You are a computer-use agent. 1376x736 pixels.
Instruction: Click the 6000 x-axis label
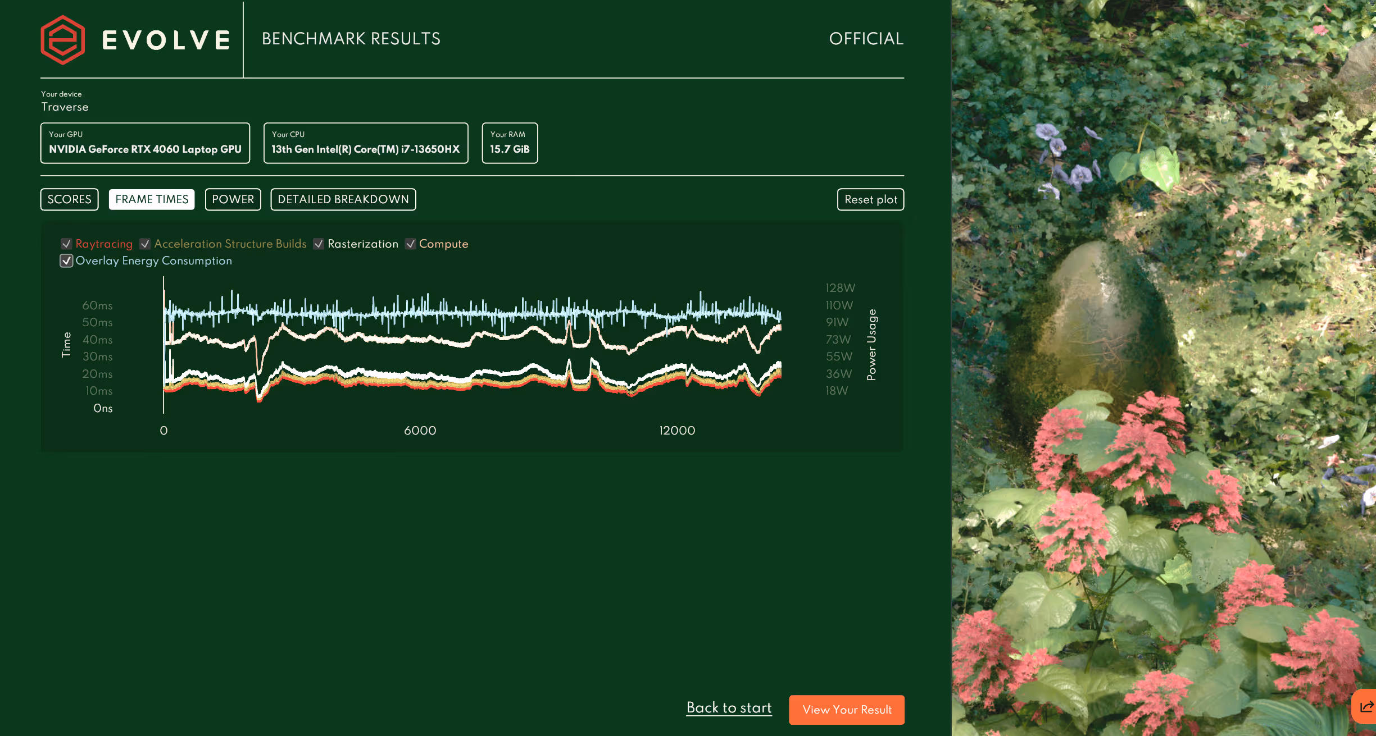point(420,431)
